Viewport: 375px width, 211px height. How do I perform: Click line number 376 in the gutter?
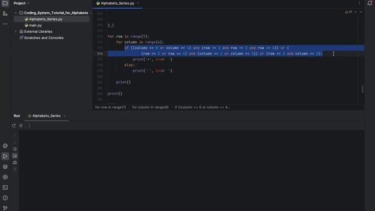[100, 53]
